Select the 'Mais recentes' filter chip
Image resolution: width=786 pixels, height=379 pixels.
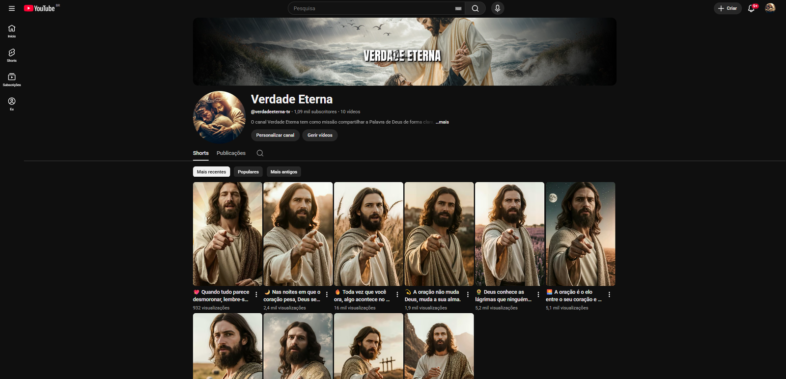pos(211,172)
